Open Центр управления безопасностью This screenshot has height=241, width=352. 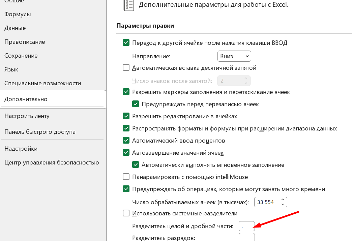tap(52, 162)
